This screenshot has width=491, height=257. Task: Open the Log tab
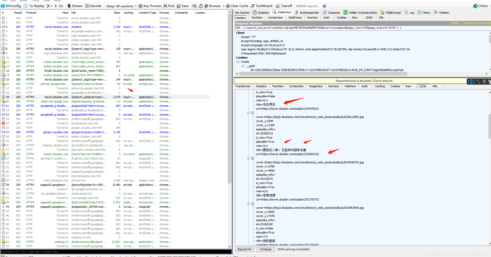(409, 13)
